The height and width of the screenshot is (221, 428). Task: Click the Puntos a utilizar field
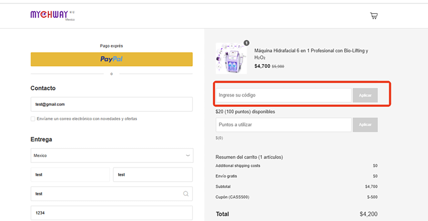[x=284, y=125]
